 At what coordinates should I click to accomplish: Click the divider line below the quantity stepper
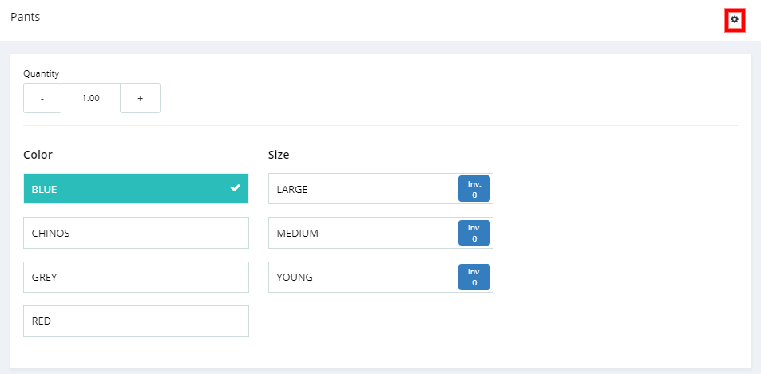[380, 125]
